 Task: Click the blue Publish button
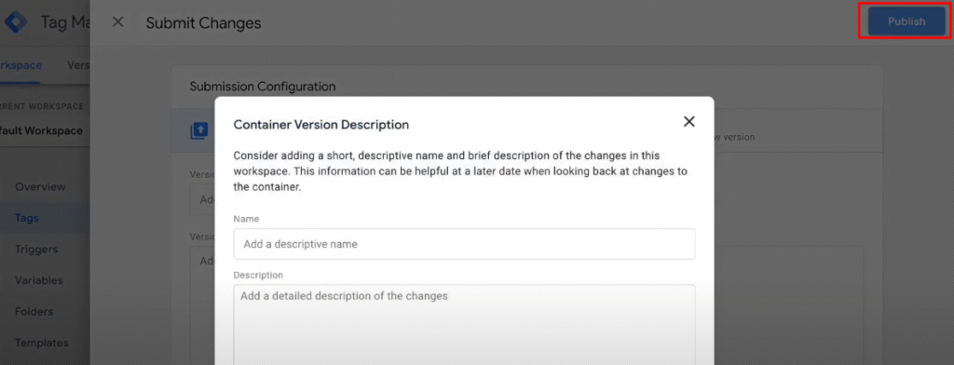coord(906,21)
